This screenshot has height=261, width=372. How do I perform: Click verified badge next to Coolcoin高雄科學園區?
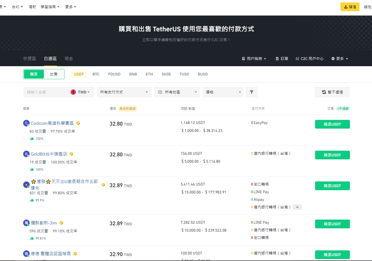pos(78,123)
